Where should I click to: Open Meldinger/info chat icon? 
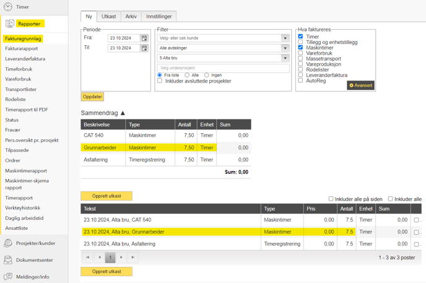pyautogui.click(x=8, y=277)
